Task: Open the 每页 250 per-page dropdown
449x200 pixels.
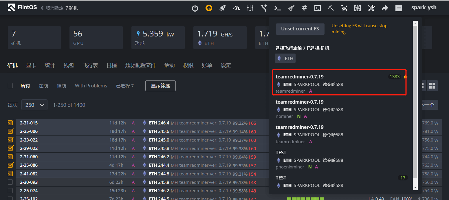Action: click(x=34, y=105)
